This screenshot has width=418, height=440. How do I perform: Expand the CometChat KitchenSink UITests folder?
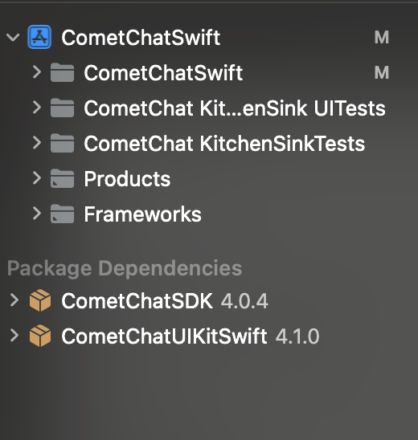[x=37, y=108]
